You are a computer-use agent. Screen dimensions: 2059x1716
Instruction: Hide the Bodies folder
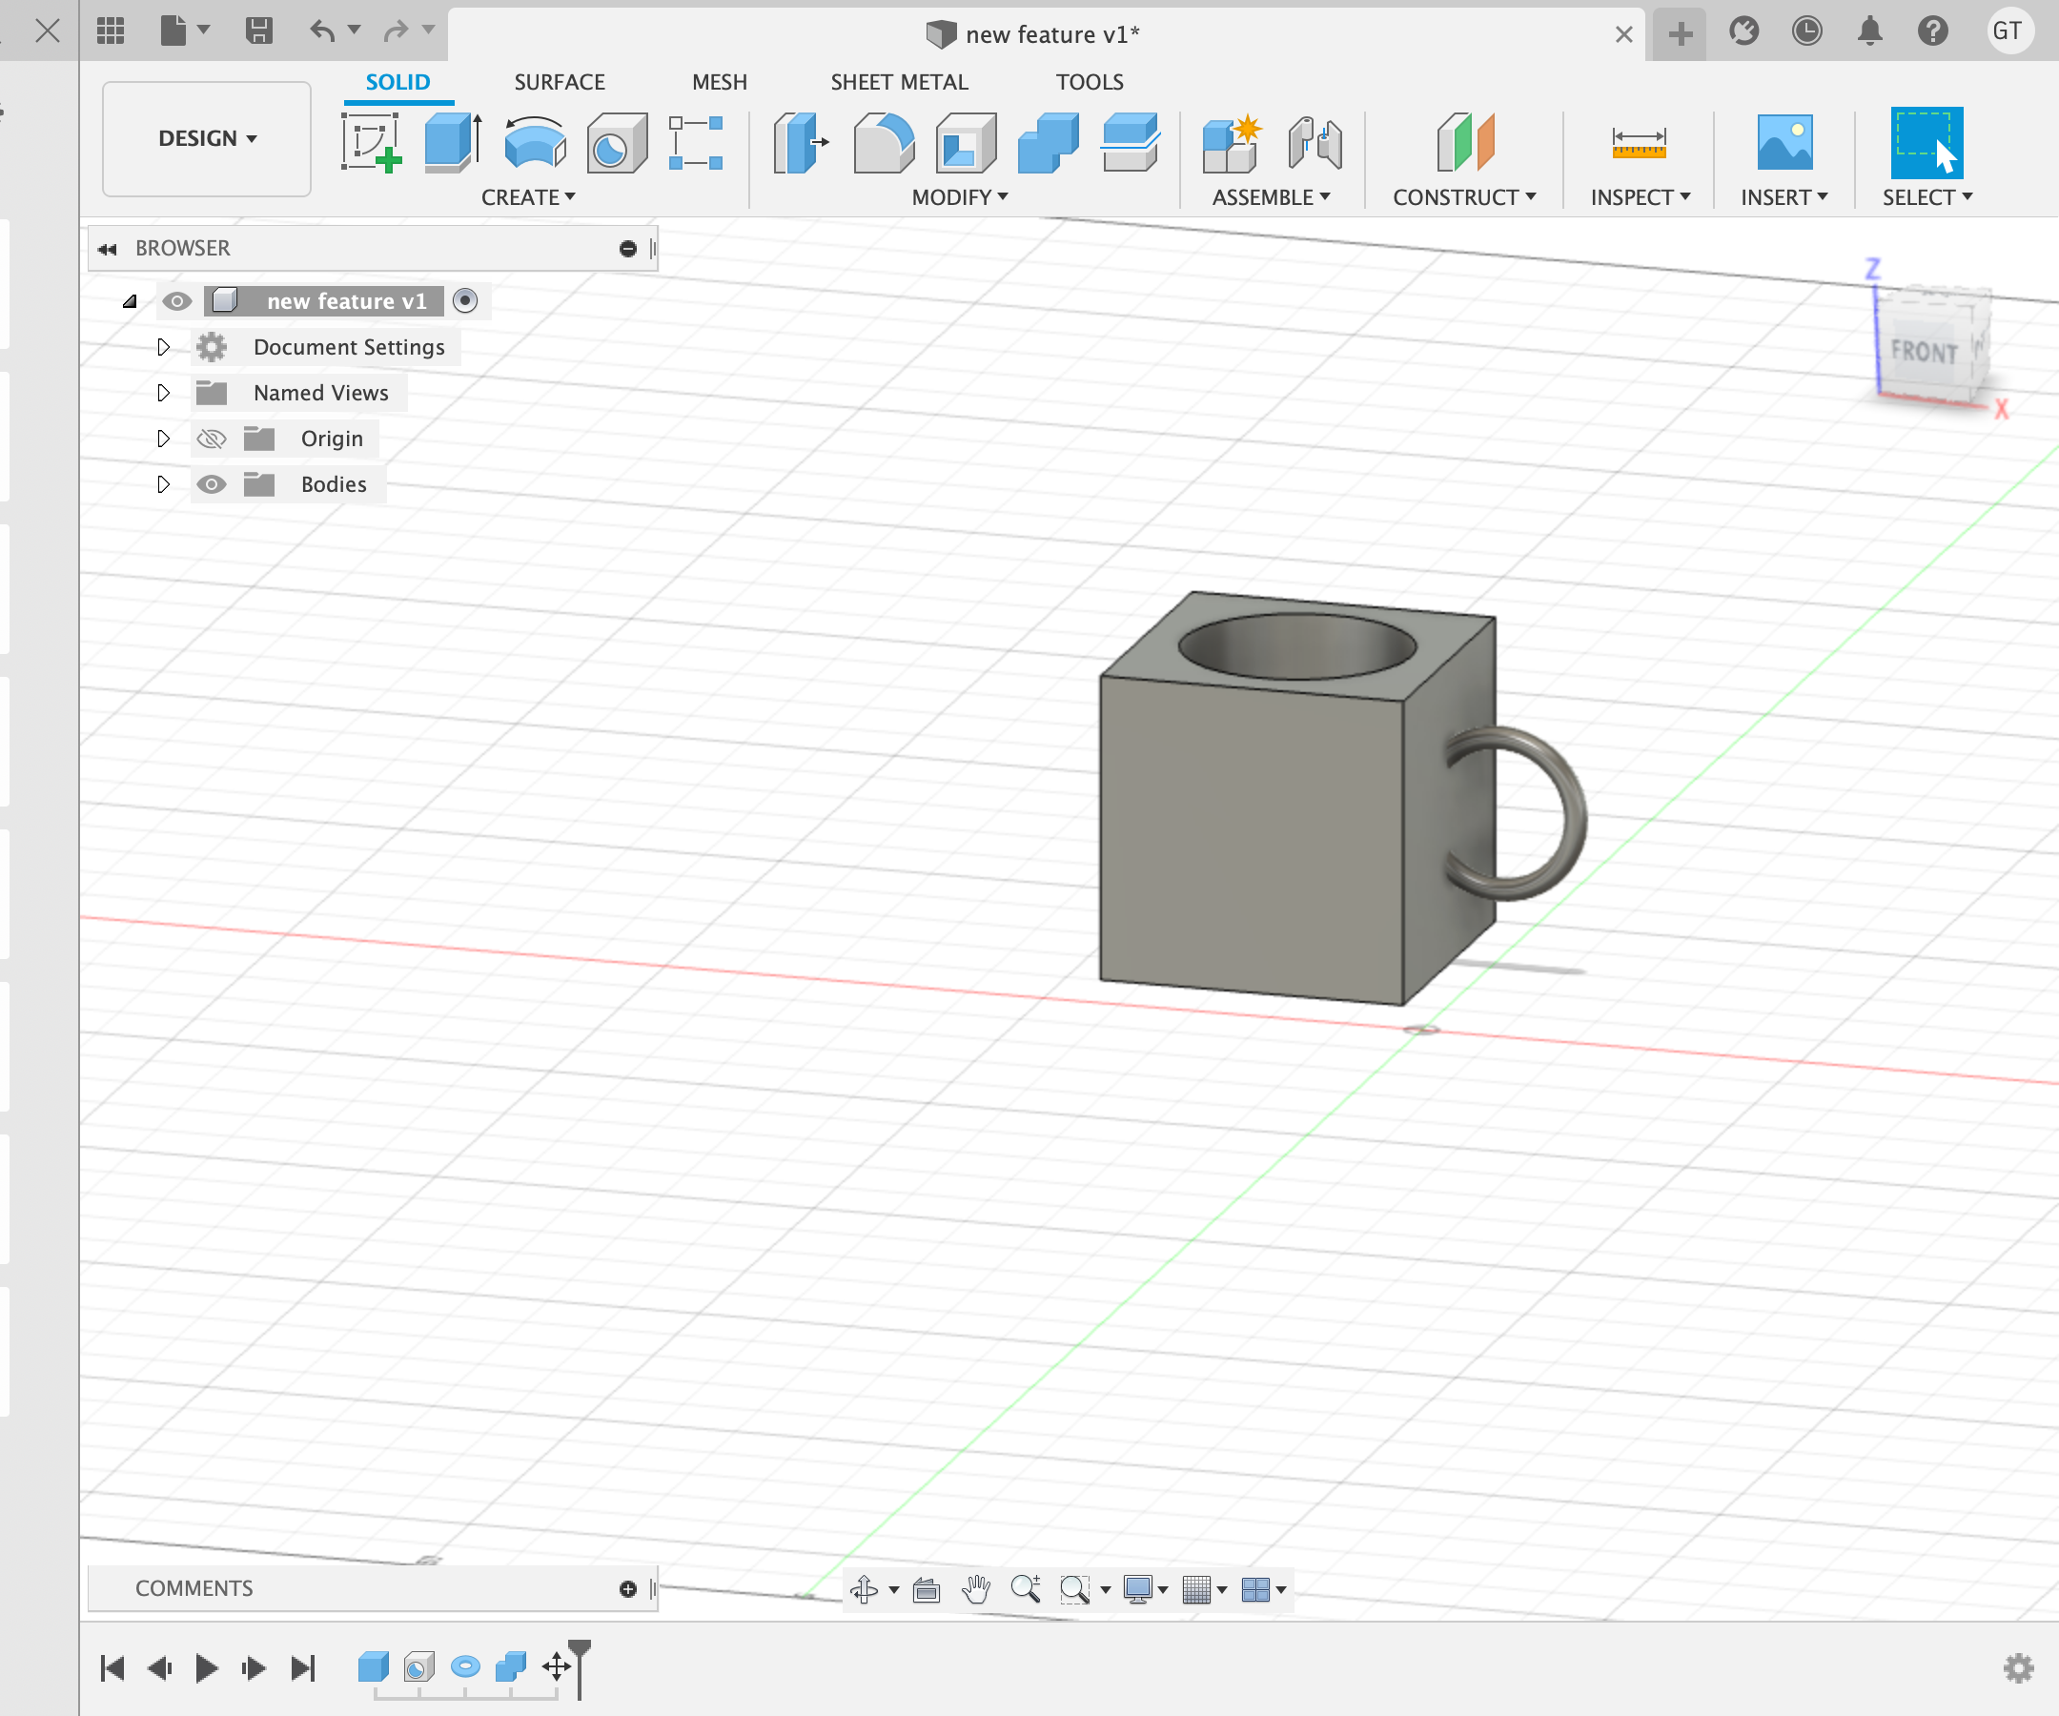coord(212,484)
